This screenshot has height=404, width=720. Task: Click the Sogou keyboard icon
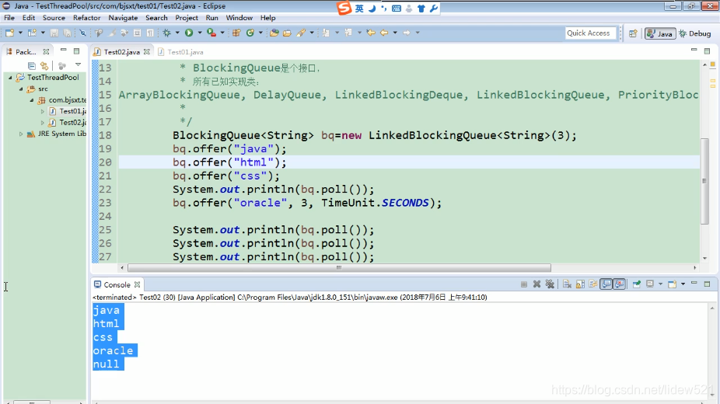(397, 9)
